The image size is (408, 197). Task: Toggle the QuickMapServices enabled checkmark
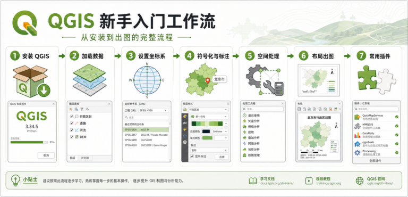(x=396, y=117)
